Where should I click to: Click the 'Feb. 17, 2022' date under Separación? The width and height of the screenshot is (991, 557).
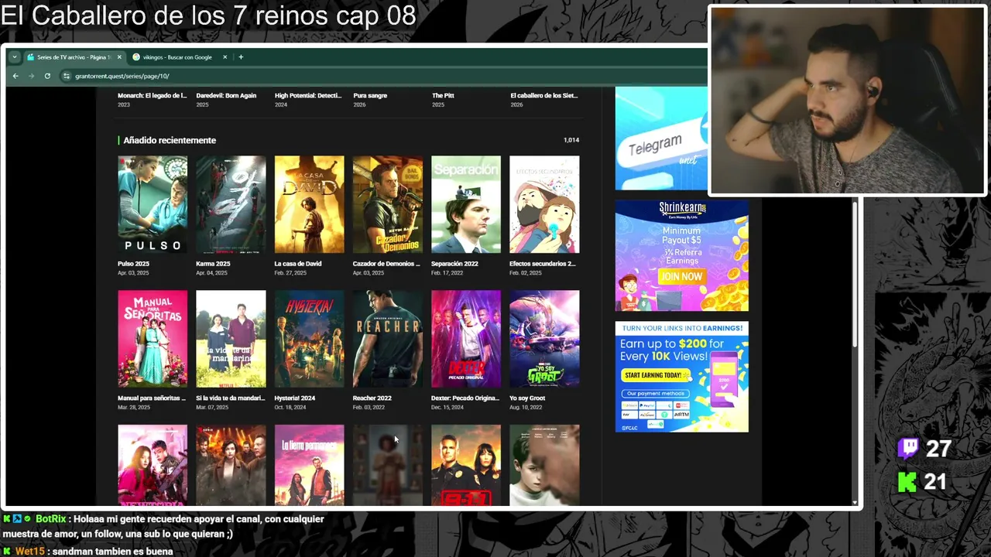447,273
